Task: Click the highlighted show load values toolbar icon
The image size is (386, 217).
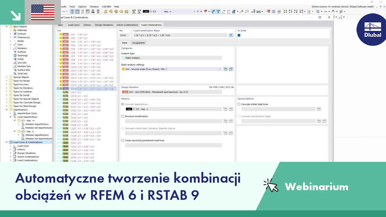Action: coord(218,11)
